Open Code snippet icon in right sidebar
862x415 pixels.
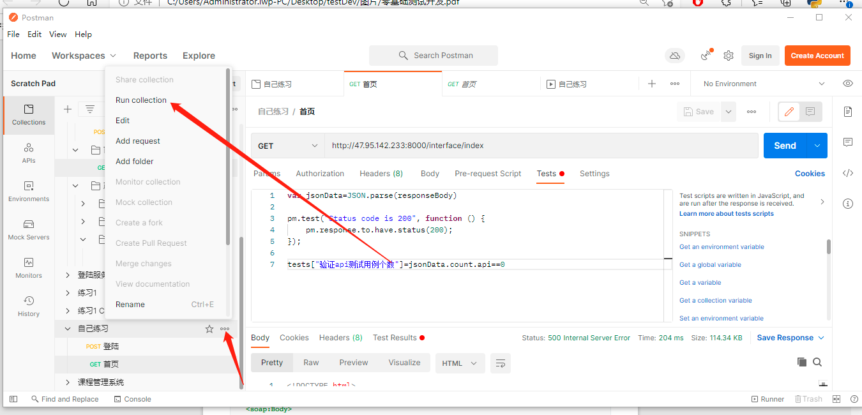click(848, 173)
